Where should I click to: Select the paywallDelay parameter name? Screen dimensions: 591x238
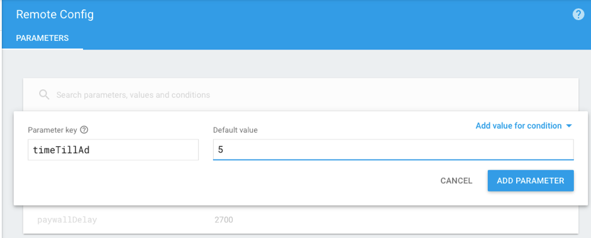(x=67, y=220)
